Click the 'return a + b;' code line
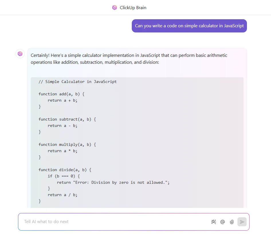This screenshot has width=271, height=234. [62, 100]
